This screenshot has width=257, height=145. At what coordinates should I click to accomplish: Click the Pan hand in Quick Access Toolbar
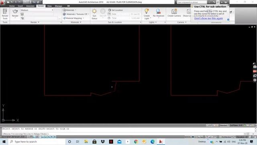click(x=31, y=2)
